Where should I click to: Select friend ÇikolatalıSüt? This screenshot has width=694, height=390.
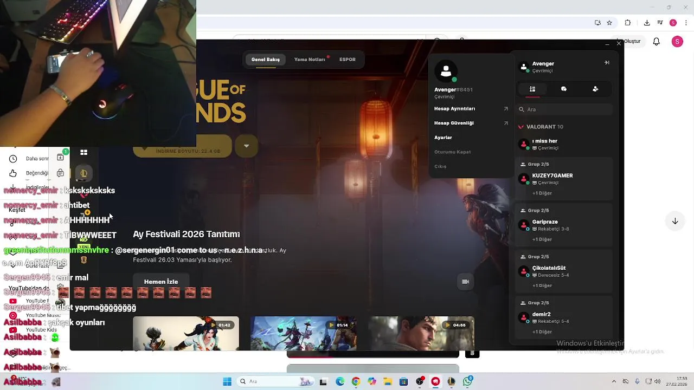565,271
